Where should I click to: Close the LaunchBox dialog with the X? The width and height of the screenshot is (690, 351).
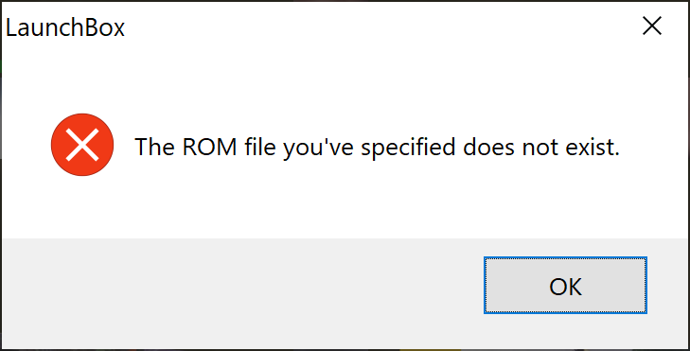pyautogui.click(x=652, y=26)
